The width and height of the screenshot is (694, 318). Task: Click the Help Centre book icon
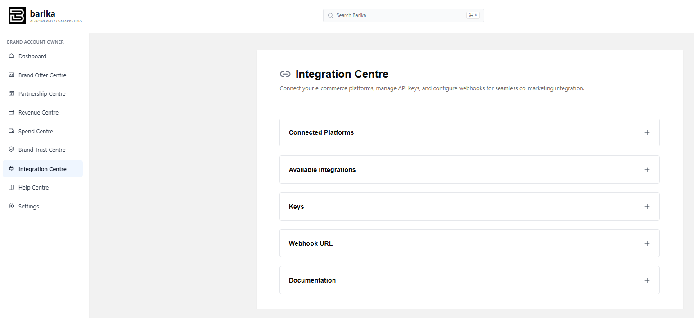pos(11,187)
